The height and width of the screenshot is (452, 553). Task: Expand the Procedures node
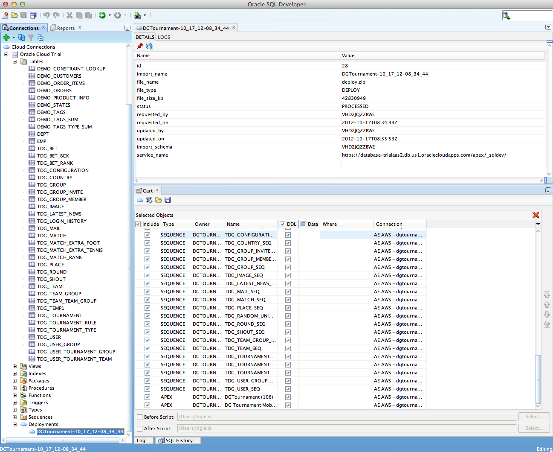point(15,388)
